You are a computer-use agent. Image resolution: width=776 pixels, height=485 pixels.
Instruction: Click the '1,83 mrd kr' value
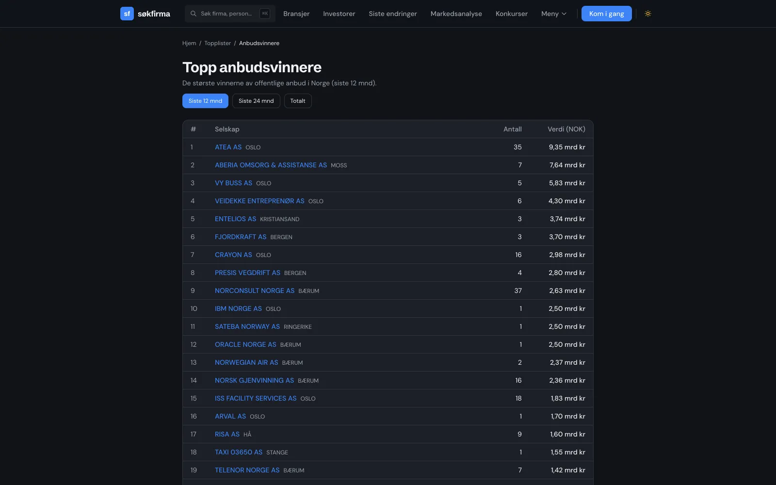coord(568,398)
